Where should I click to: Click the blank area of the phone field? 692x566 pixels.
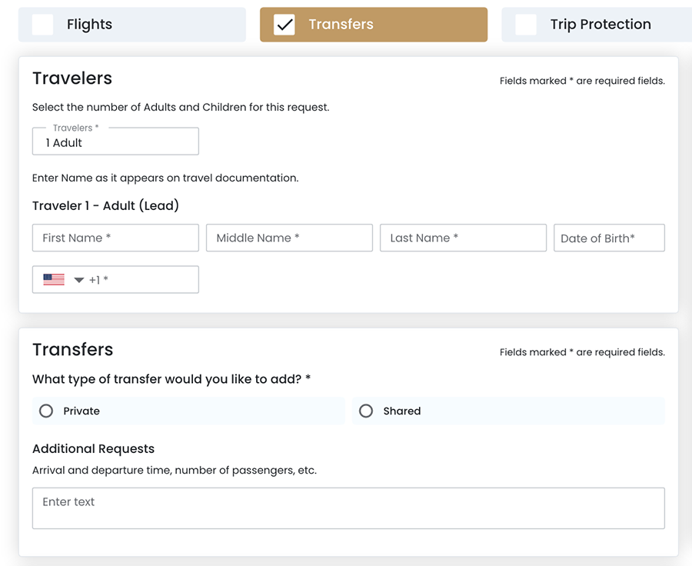coord(154,280)
